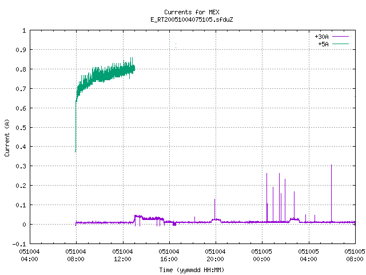Click the y-axis tick value 0.5
Image resolution: width=366 pixels, height=275 pixels.
(x=21, y=128)
